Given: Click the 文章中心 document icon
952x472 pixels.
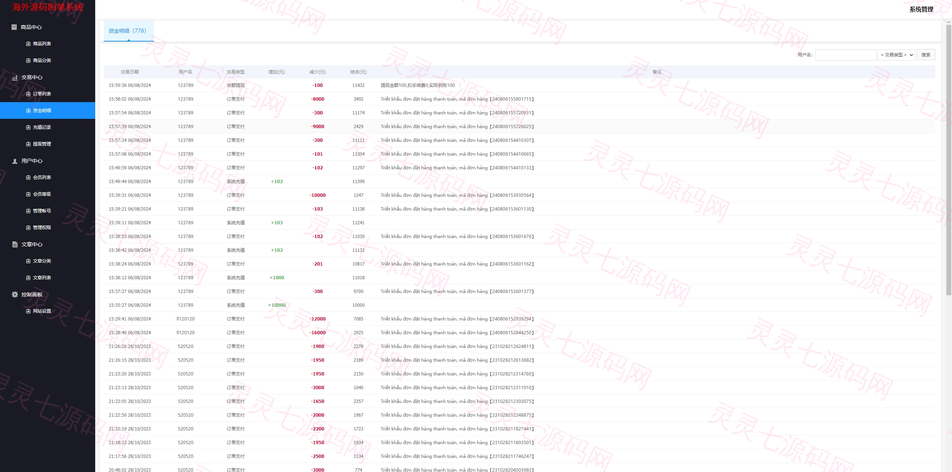Looking at the screenshot, I should (x=15, y=244).
